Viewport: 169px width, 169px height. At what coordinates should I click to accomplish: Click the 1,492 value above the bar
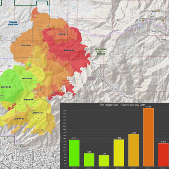click(x=164, y=142)
